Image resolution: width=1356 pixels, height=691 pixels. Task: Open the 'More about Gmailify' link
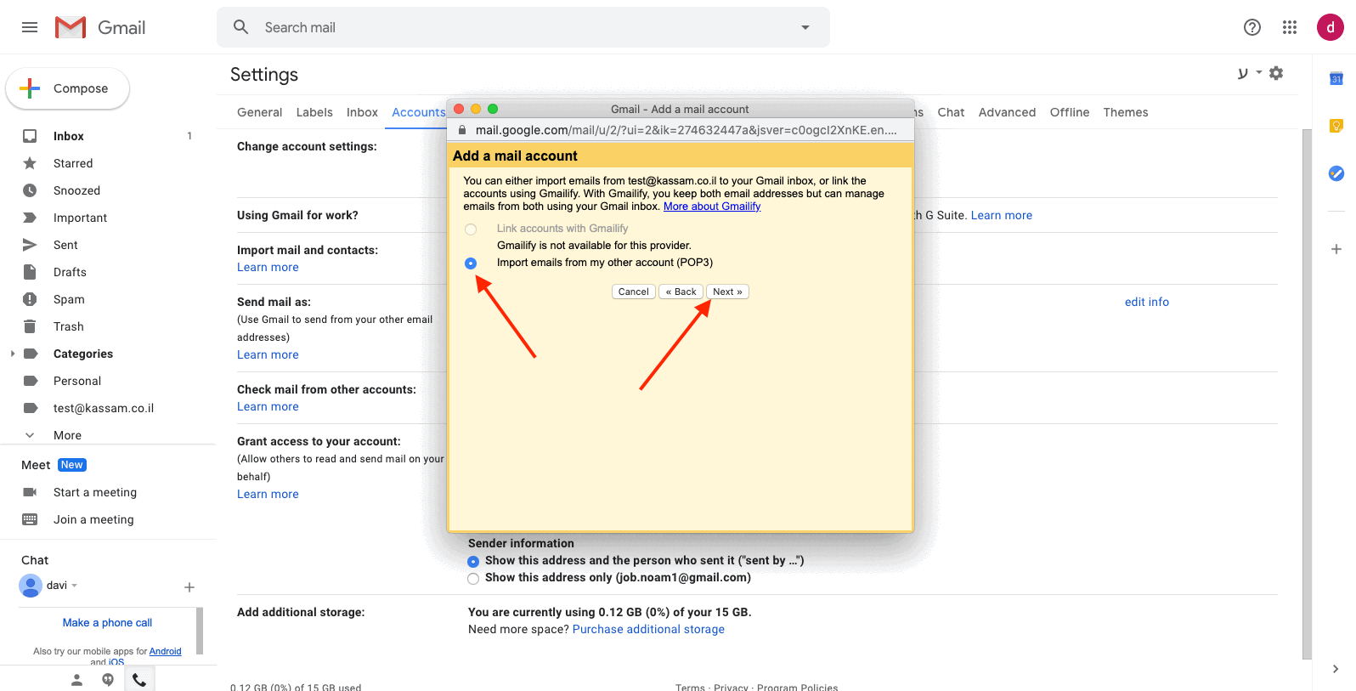pos(712,207)
